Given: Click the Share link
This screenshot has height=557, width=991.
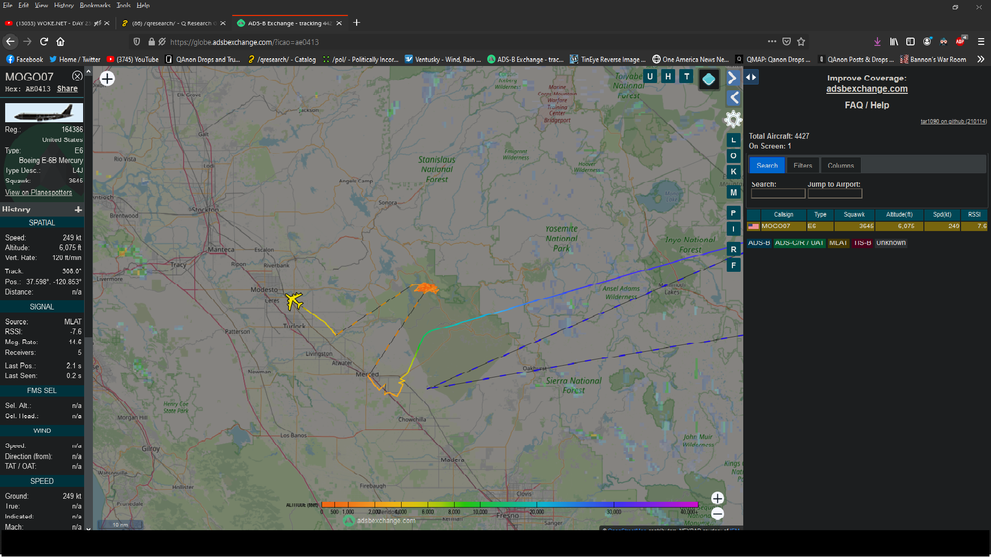Looking at the screenshot, I should coord(67,89).
